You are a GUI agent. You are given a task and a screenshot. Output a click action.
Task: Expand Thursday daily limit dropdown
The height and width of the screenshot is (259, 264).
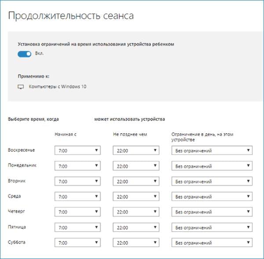point(212,212)
